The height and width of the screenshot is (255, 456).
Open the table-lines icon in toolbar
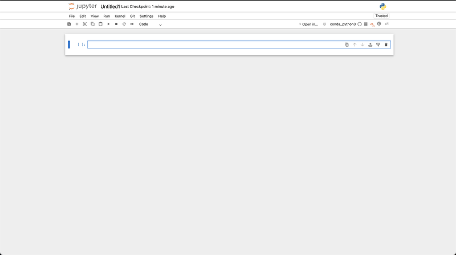(365, 24)
